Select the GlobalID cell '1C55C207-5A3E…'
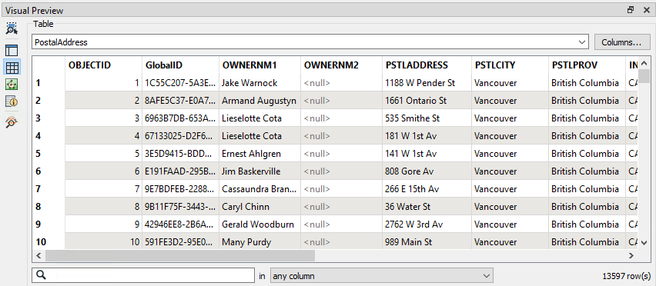This screenshot has height=286, width=656. click(181, 83)
